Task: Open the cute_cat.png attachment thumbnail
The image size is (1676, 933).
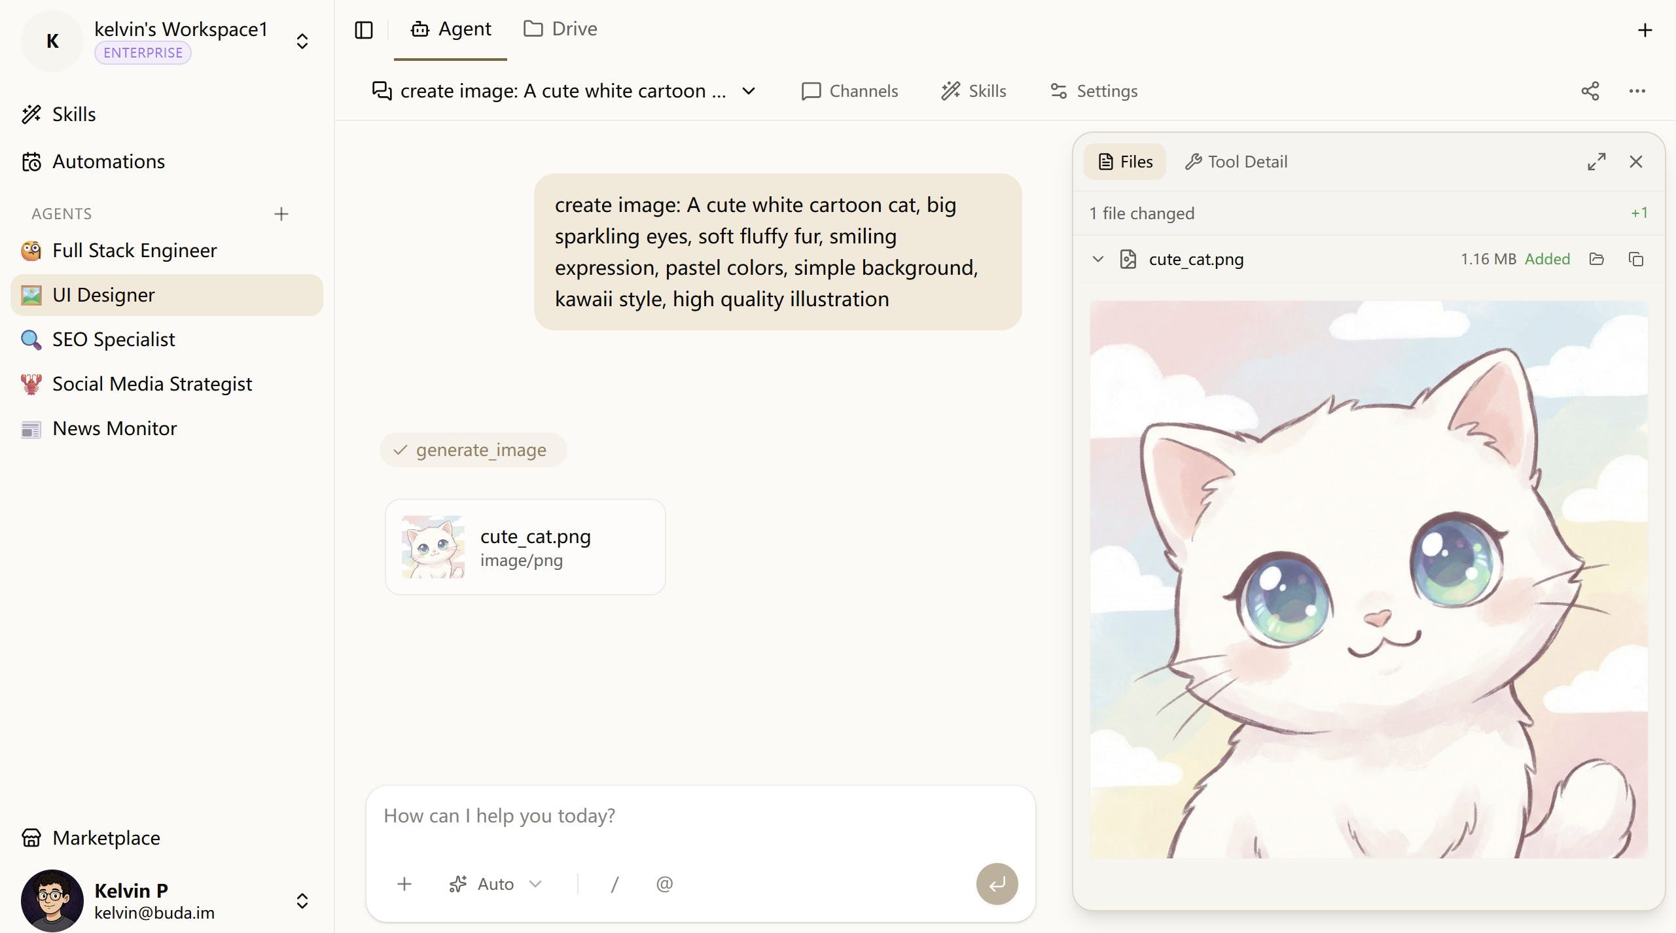Action: coord(433,547)
